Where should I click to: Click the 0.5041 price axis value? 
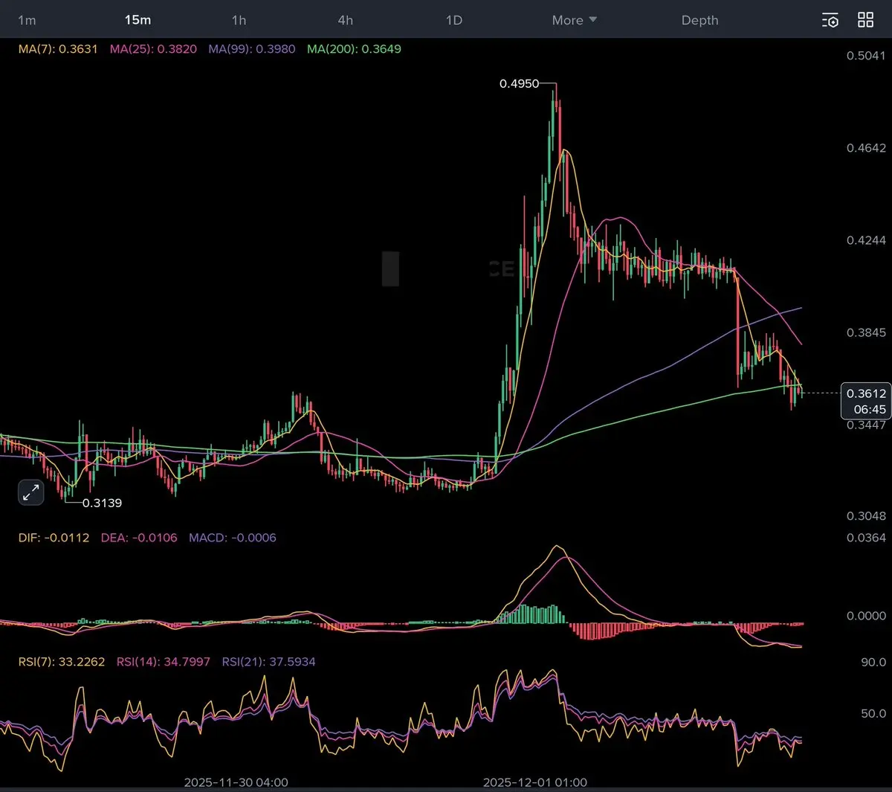click(x=866, y=56)
